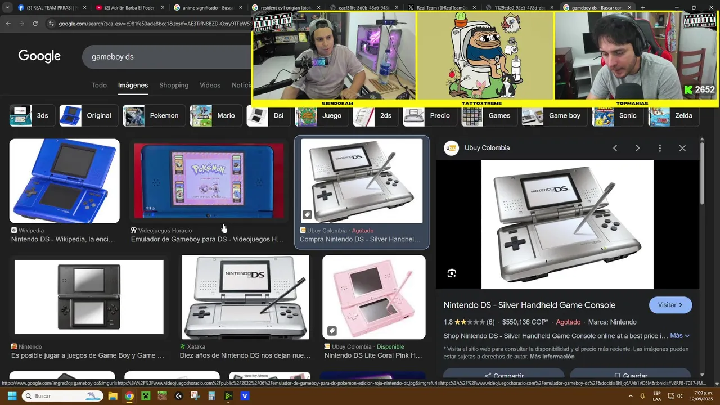Select the Shopping search tab
Image resolution: width=720 pixels, height=405 pixels.
pos(174,85)
